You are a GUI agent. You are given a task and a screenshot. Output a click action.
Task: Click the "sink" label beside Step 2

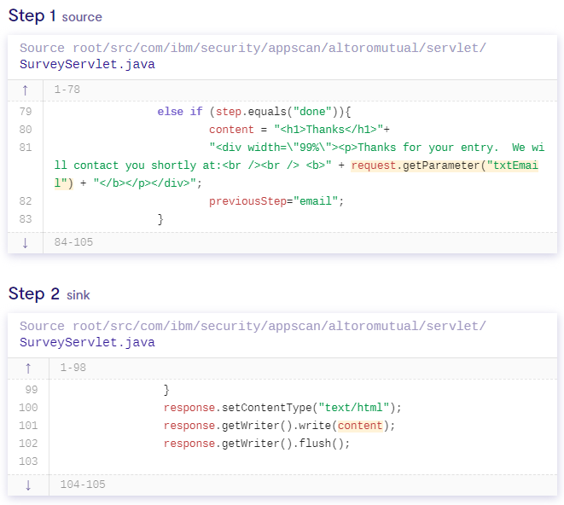78,295
